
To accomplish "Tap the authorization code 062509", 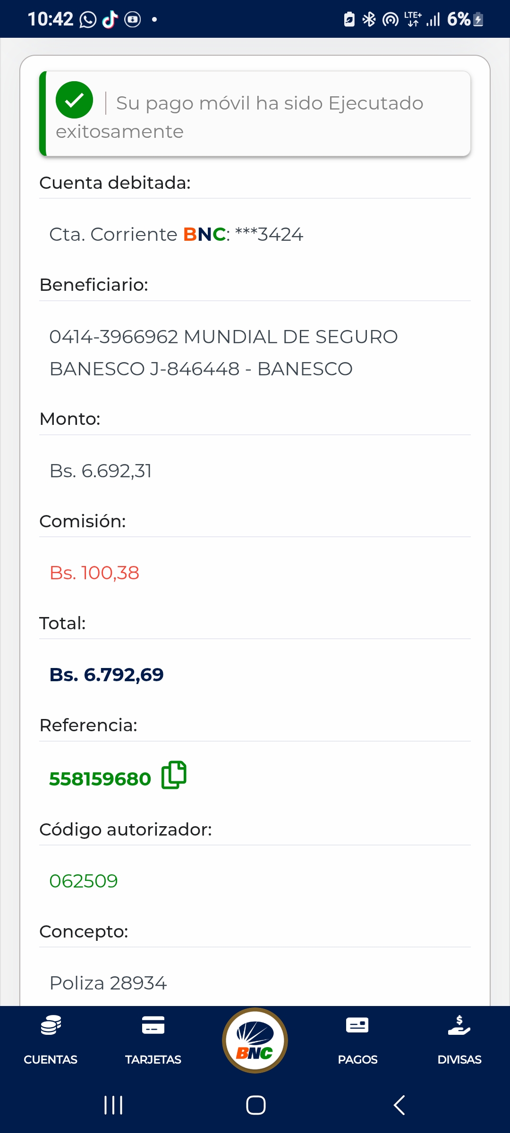I will (84, 881).
